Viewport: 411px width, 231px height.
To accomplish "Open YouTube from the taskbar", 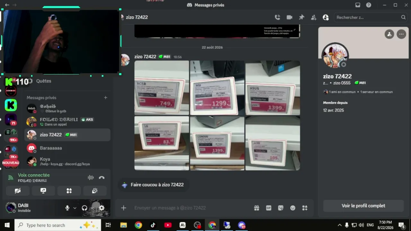I will (168, 225).
